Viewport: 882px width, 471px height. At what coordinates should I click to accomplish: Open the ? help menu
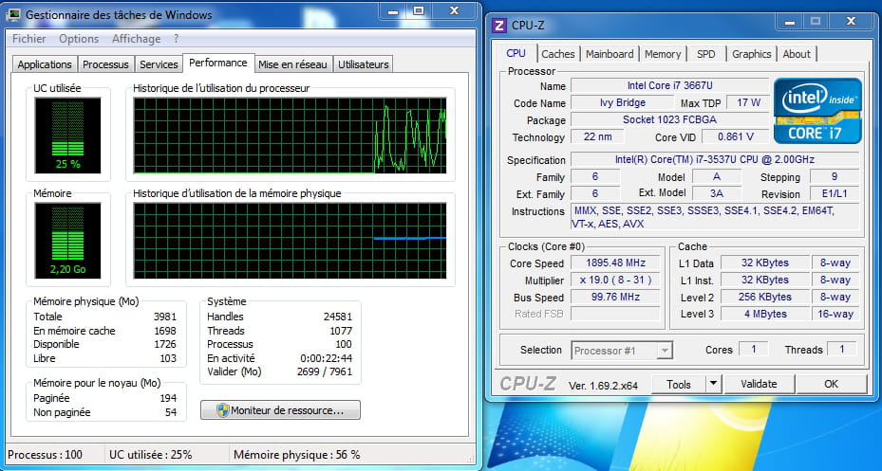(176, 39)
